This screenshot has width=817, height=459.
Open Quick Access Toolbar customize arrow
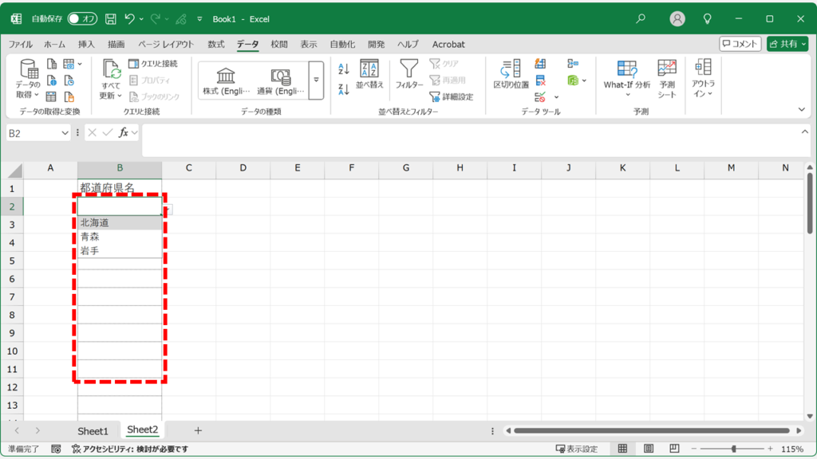point(199,19)
